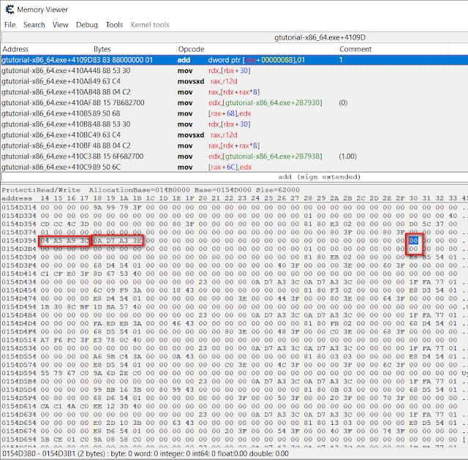Click the Opcode column header

257,49
